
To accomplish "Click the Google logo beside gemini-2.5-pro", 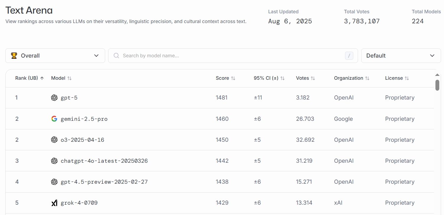I will click(x=54, y=119).
